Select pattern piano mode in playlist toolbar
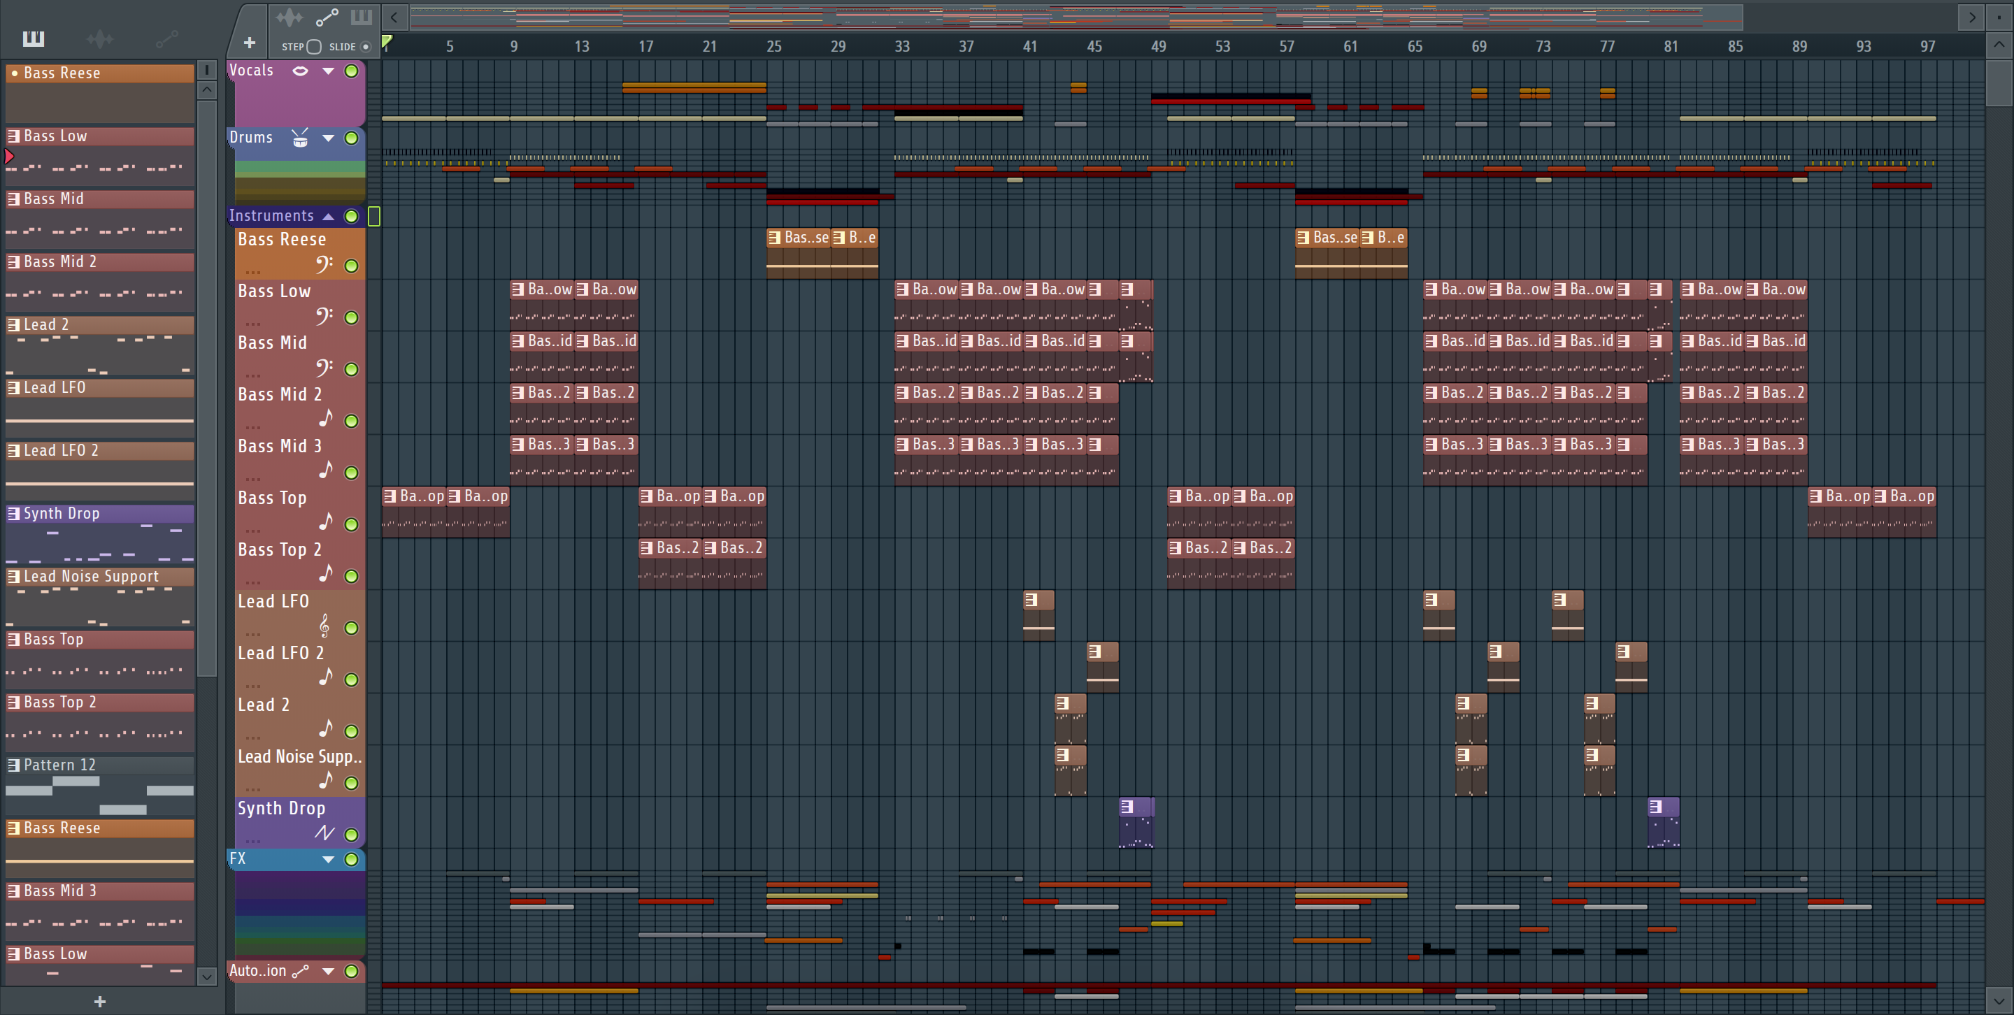 362,17
